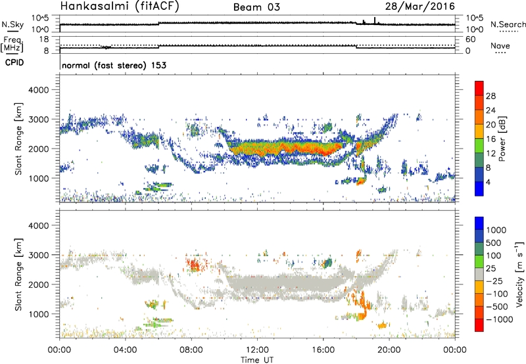Click the '60' Nave tick label

pos(470,39)
